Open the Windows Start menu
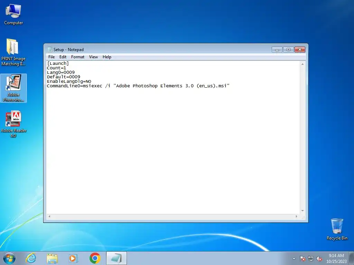The height and width of the screenshot is (265, 354). (9, 258)
